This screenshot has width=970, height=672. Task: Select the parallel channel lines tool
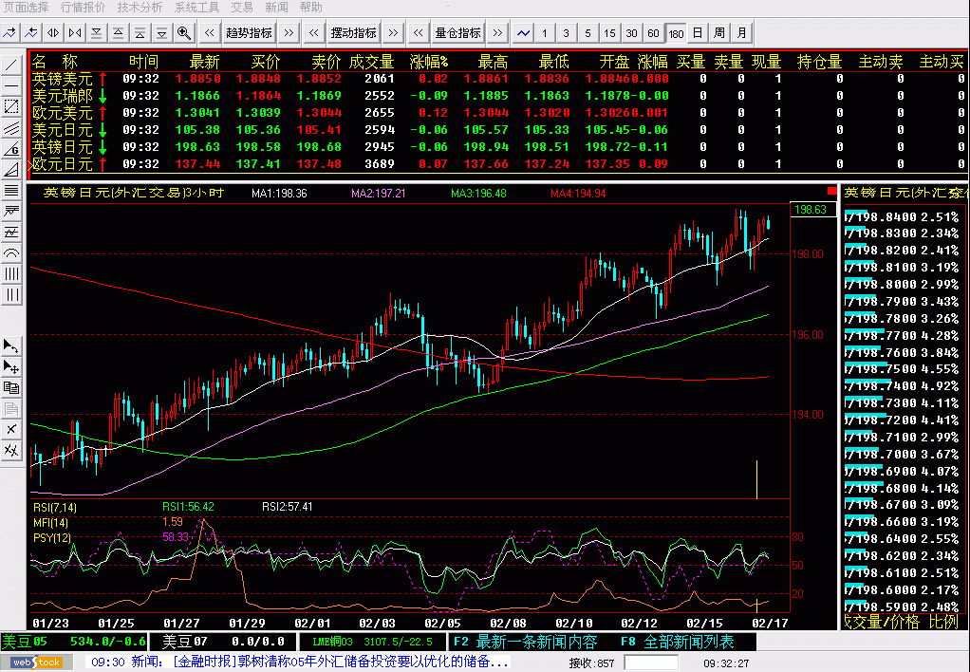pos(11,127)
